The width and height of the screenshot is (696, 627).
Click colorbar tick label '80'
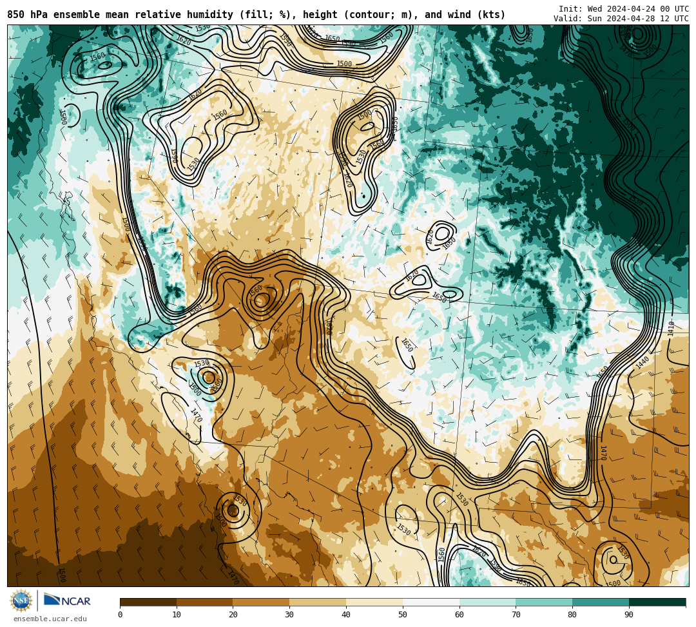click(x=572, y=615)
